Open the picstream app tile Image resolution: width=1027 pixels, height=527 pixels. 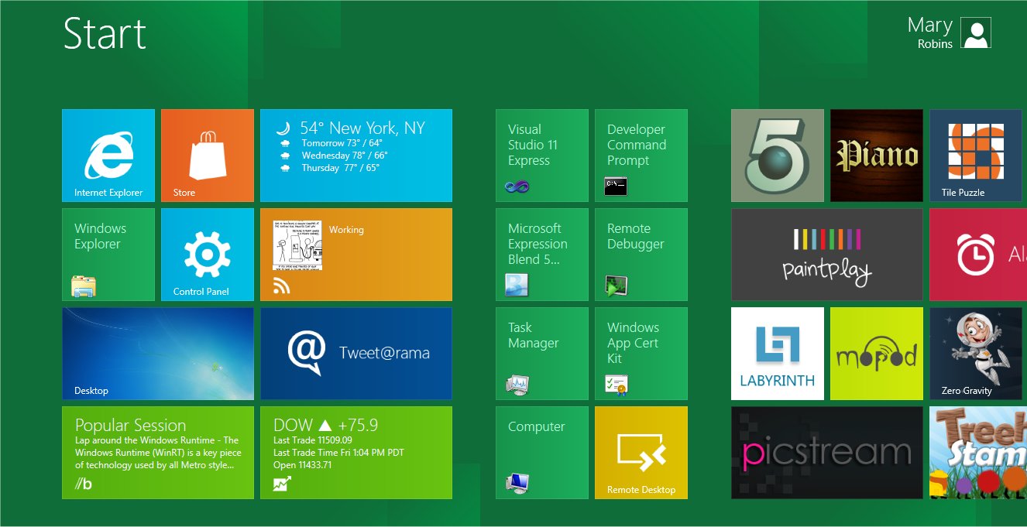[x=827, y=453]
